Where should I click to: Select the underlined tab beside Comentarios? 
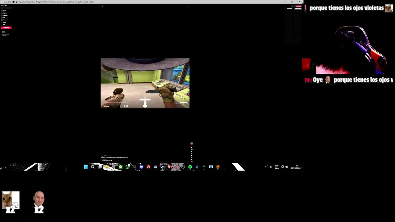pos(298,9)
